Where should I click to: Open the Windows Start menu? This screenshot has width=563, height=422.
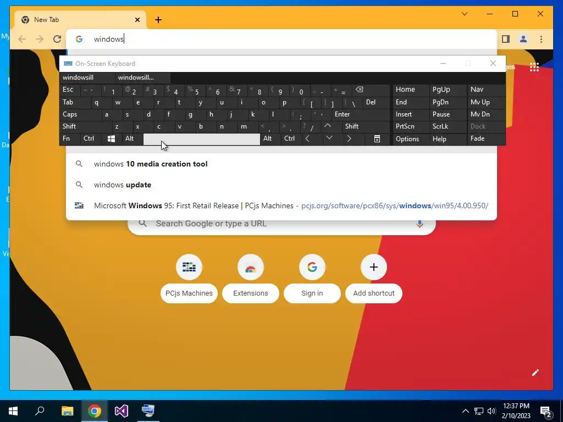click(x=13, y=411)
